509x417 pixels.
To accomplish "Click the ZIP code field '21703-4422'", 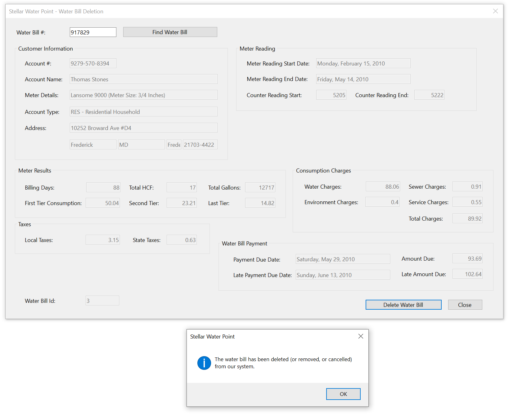I will (x=200, y=145).
